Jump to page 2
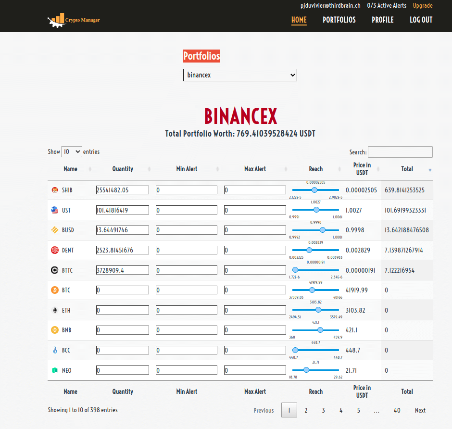This screenshot has height=429, width=452. click(306, 410)
